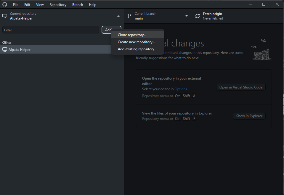Follow the Options link

(x=181, y=89)
